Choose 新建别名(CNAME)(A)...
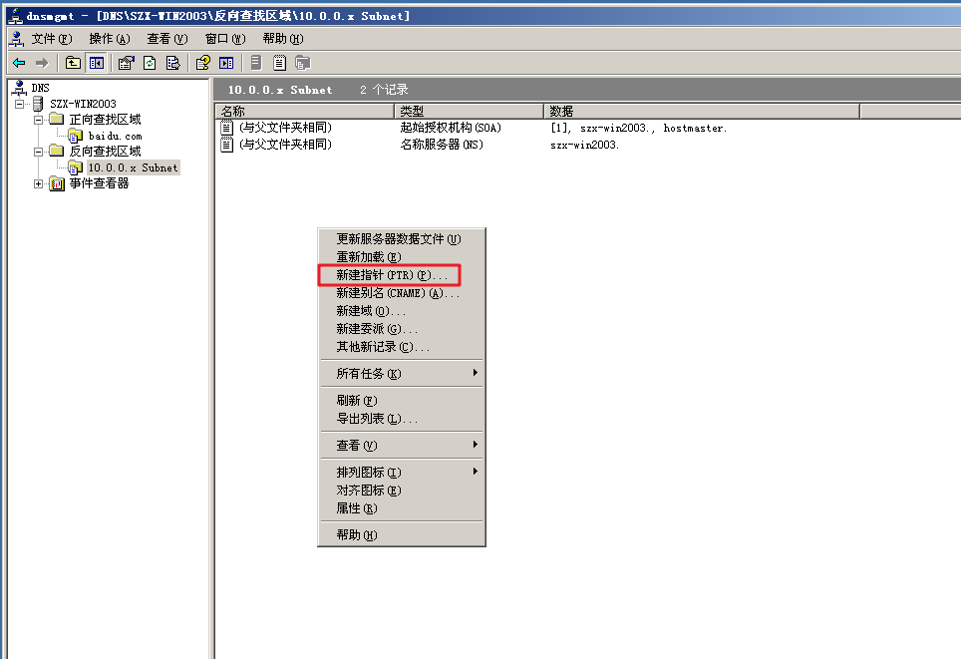The image size is (961, 659). (402, 293)
